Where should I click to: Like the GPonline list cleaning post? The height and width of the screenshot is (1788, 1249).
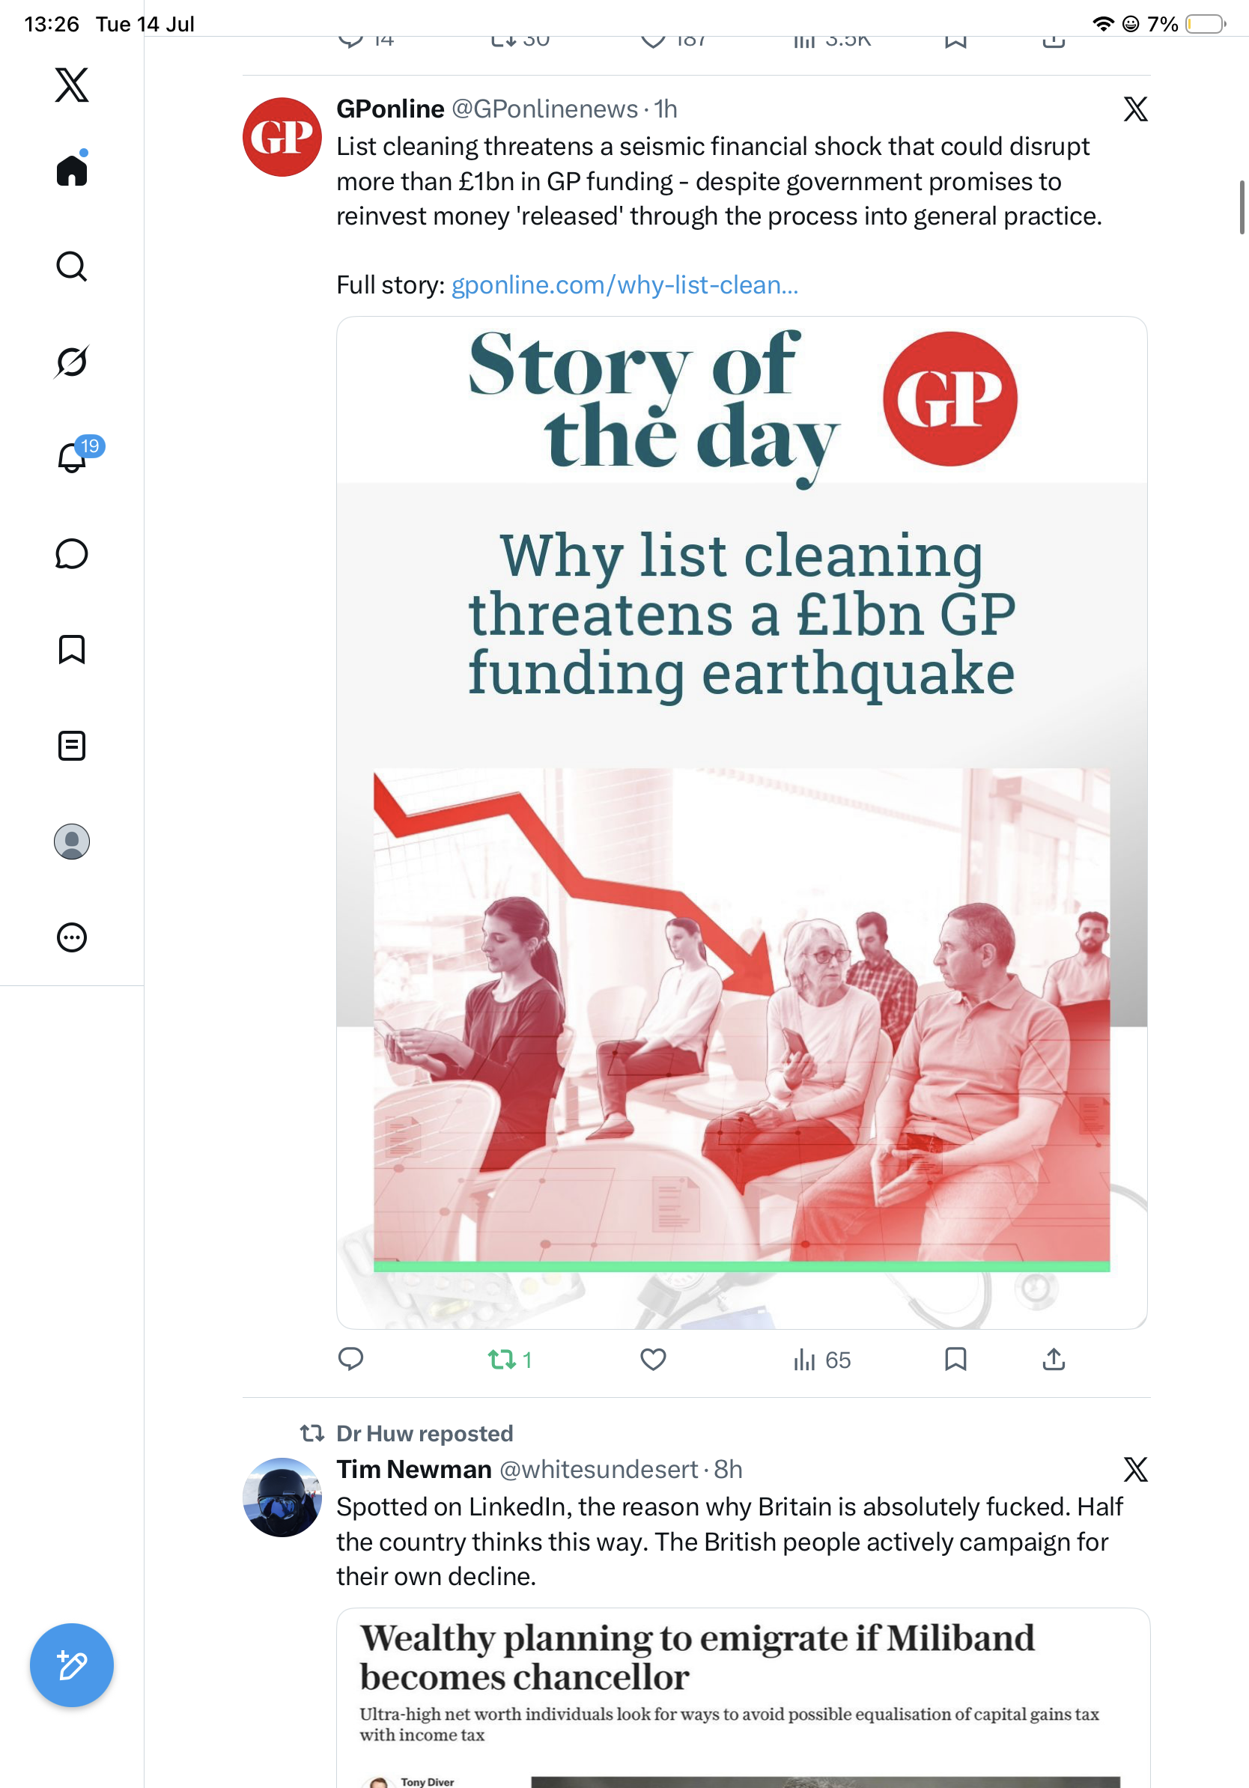pyautogui.click(x=653, y=1360)
